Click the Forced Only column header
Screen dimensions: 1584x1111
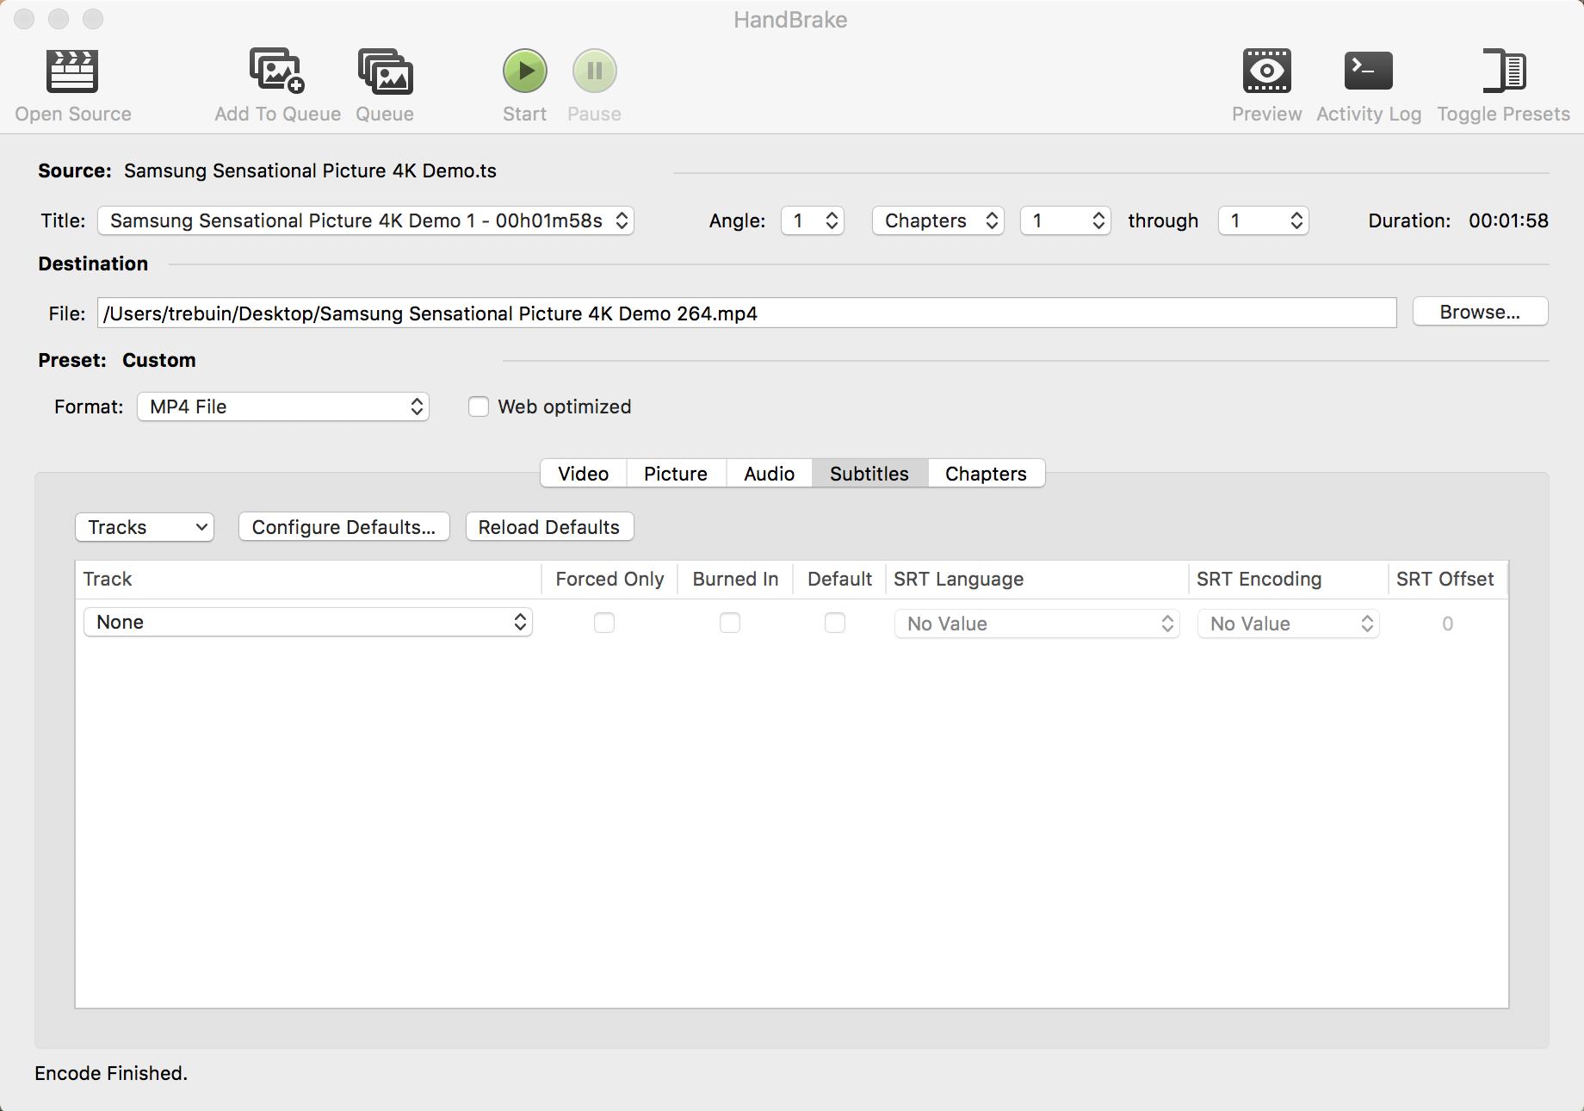tap(609, 579)
